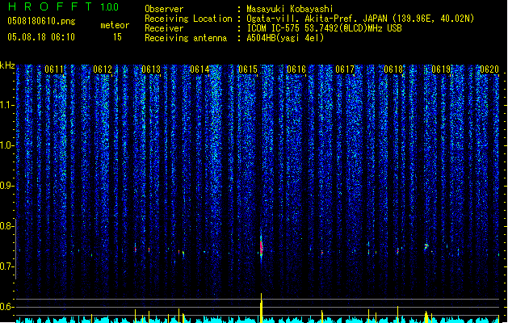Screen dimensions: 508x323
Task: Click the 'Receiving Location' label
Action: pyautogui.click(x=188, y=19)
